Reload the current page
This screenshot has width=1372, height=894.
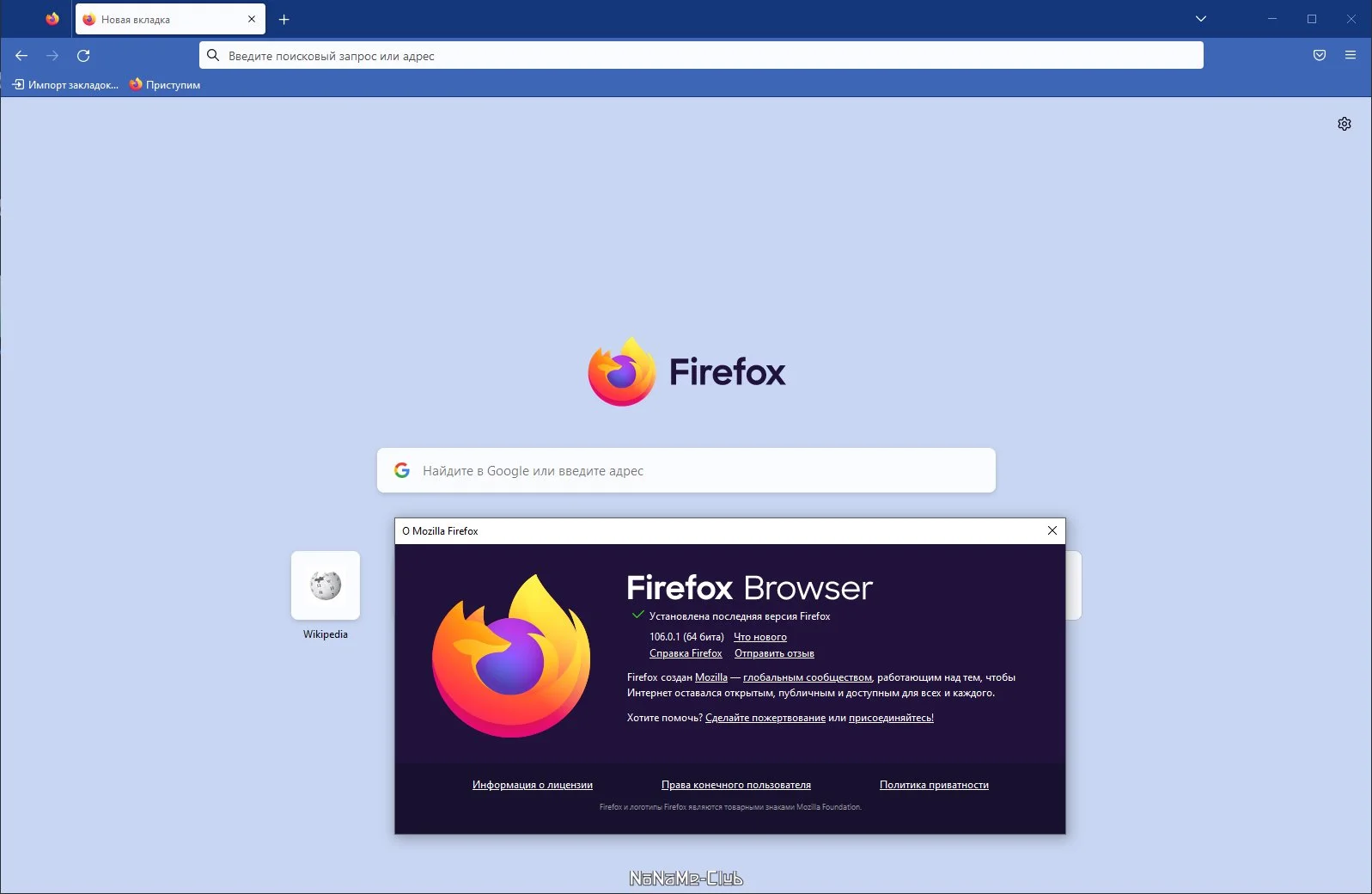(x=83, y=56)
